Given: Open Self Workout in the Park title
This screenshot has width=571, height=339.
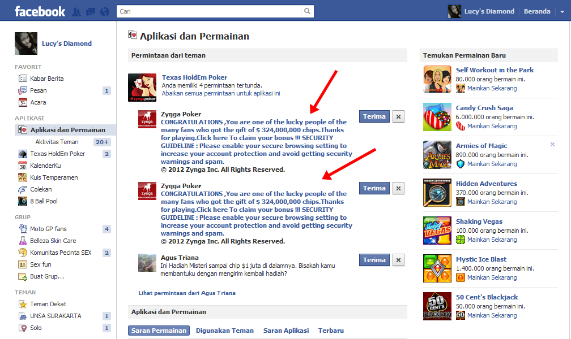Looking at the screenshot, I should (495, 69).
